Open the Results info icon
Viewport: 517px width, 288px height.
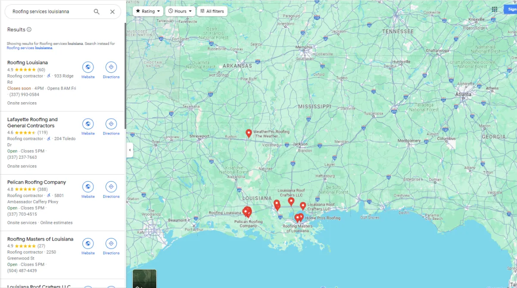pyautogui.click(x=29, y=30)
